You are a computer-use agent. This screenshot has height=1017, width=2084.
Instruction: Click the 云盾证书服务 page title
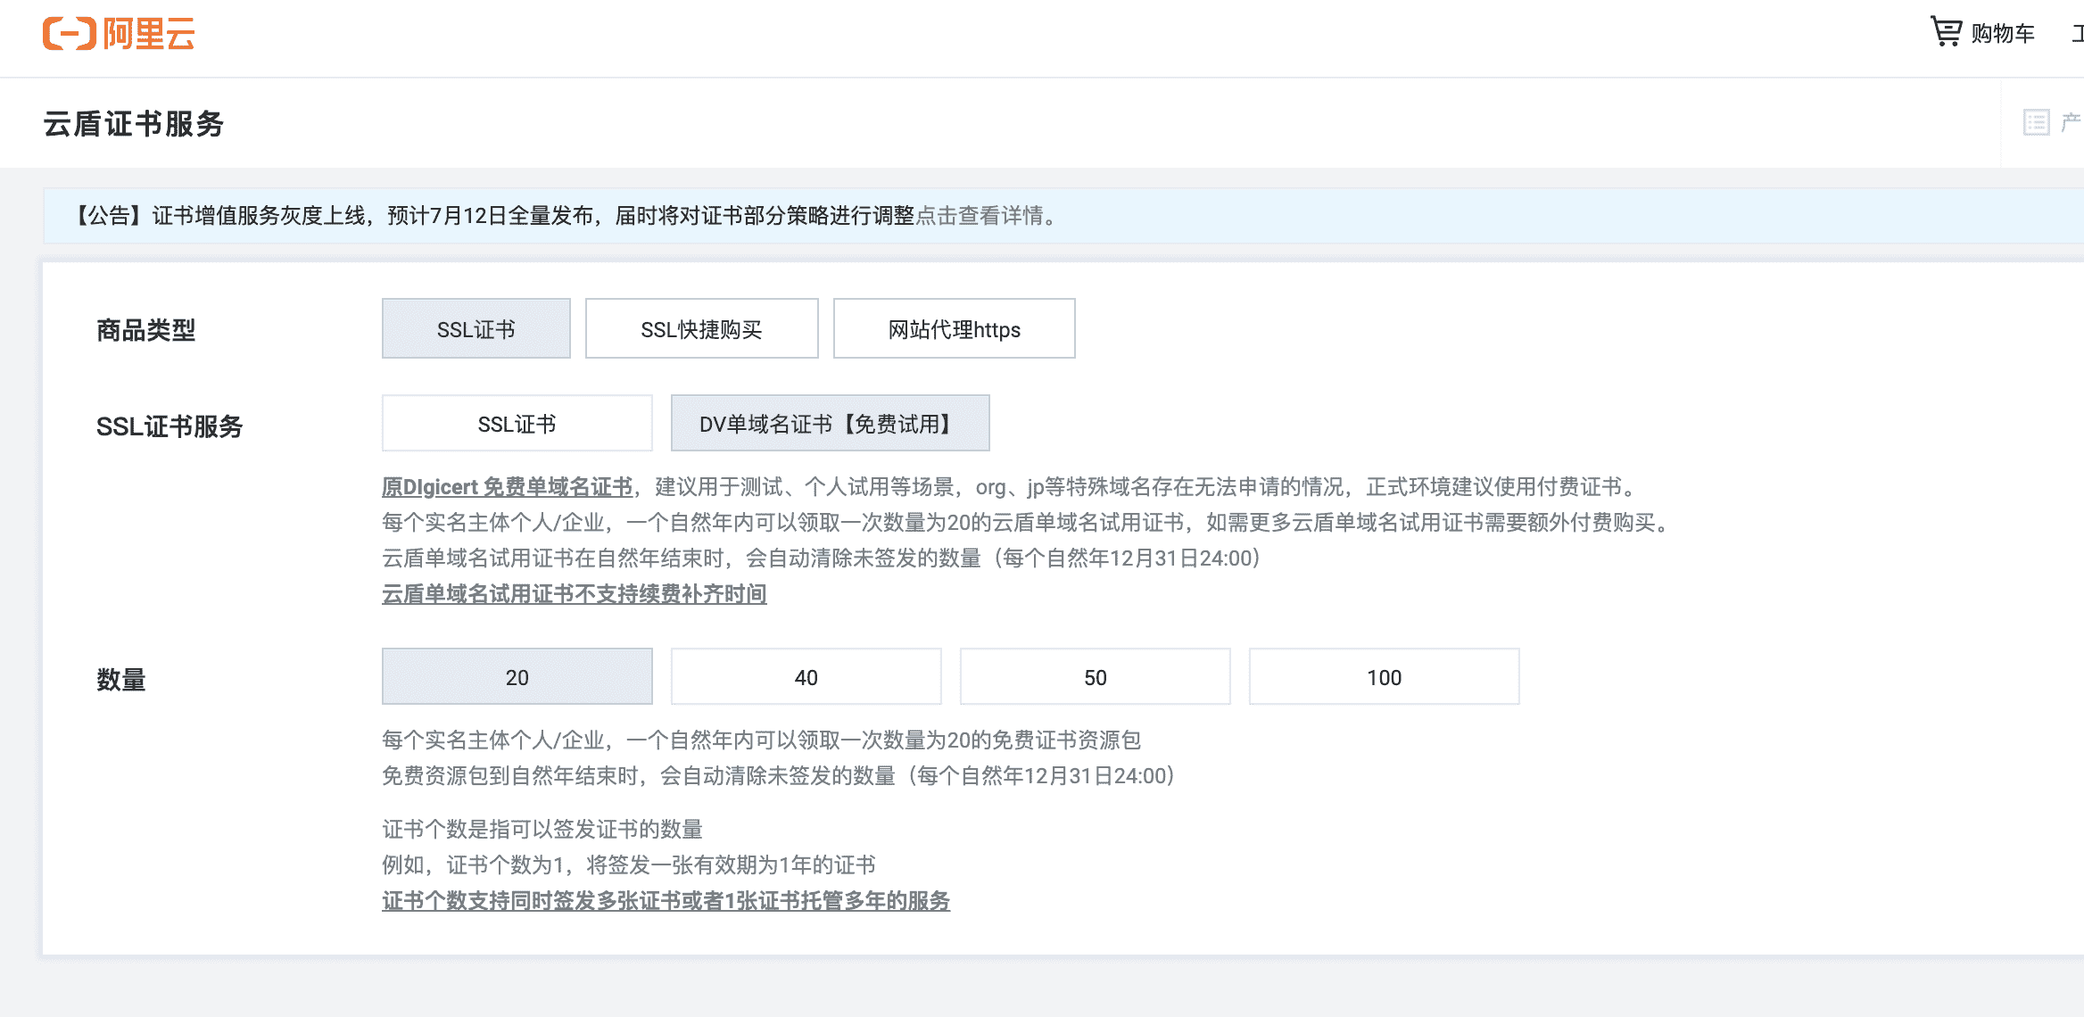tap(134, 123)
